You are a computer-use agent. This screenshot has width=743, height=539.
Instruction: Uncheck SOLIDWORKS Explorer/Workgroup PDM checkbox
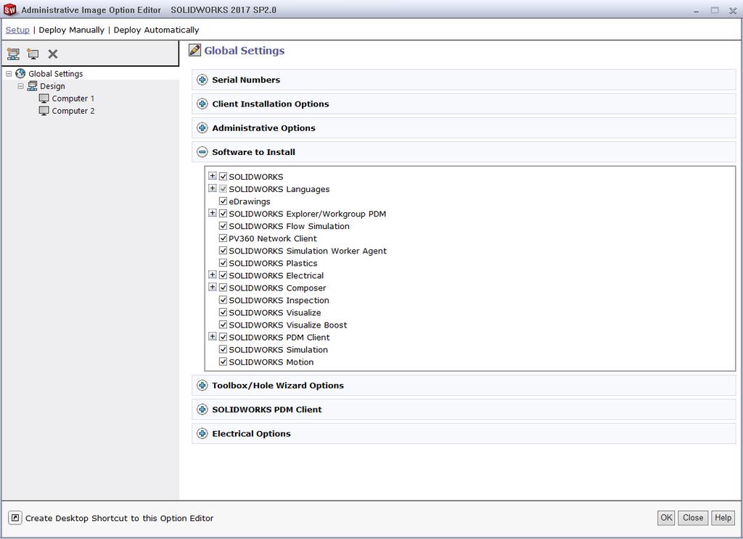tap(223, 213)
